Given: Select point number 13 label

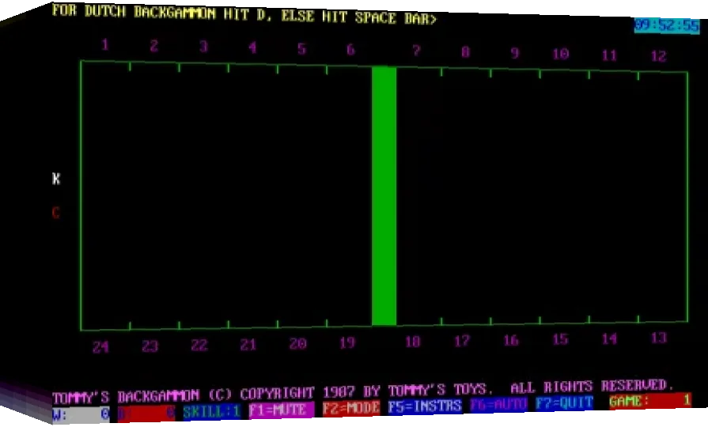Looking at the screenshot, I should pyautogui.click(x=658, y=338).
